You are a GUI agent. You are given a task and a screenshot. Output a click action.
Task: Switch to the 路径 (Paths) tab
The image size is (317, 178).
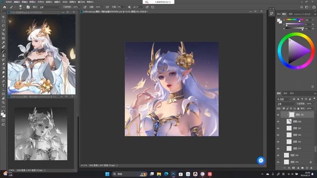(292, 93)
